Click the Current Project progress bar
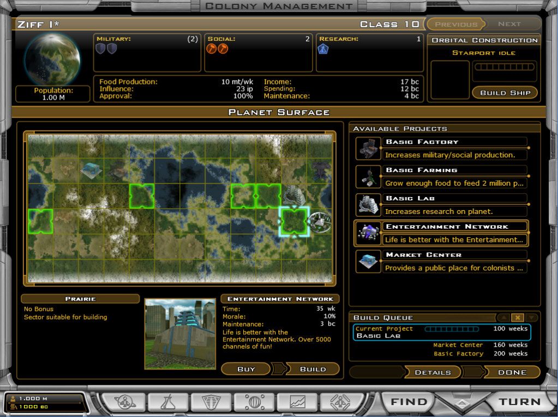The image size is (558, 417). pyautogui.click(x=453, y=328)
